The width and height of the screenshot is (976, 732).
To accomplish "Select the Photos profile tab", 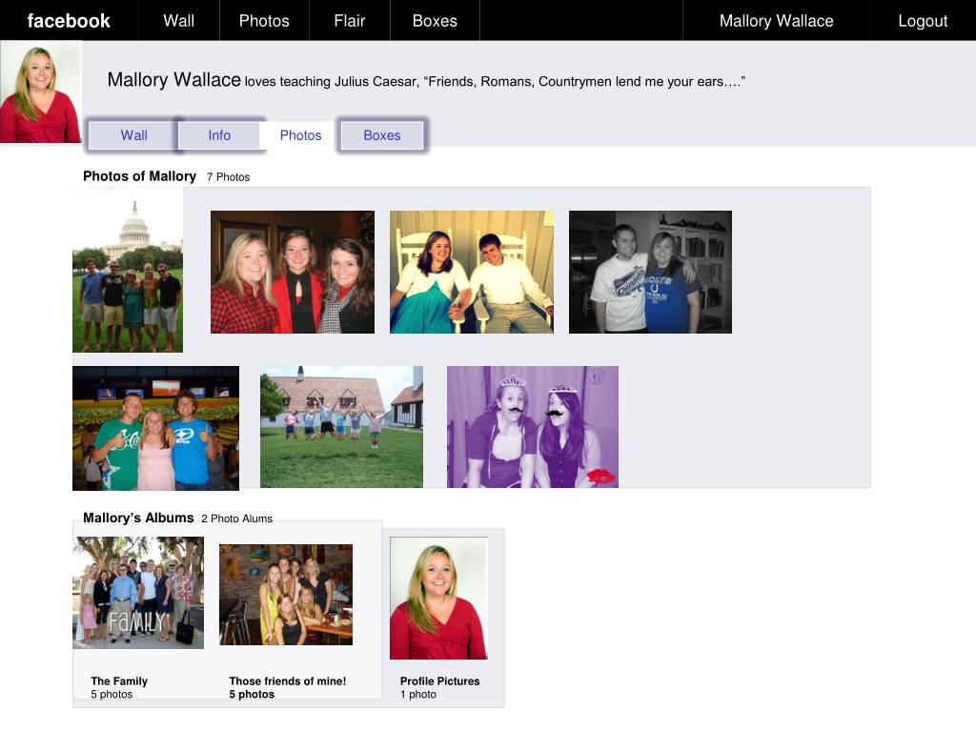I will click(x=300, y=135).
